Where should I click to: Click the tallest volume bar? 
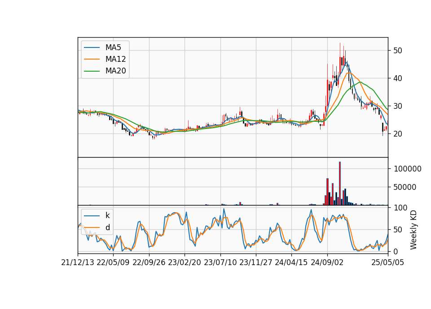click(x=340, y=184)
